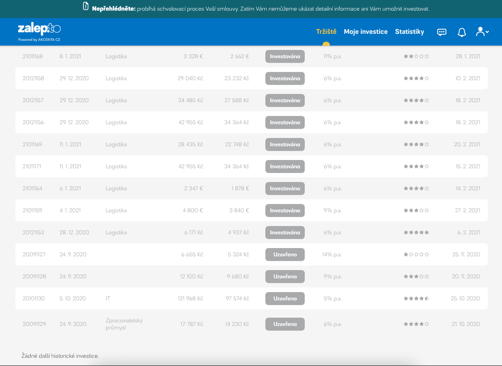The width and height of the screenshot is (502, 366).
Task: Click star rating of loan 20091128
Action: click(416, 276)
